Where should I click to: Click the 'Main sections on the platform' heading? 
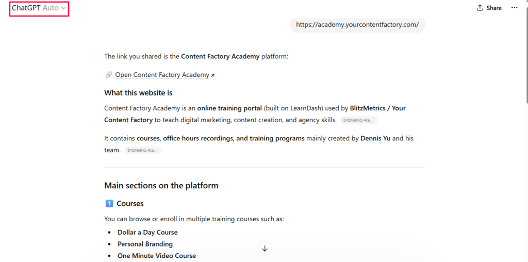pyautogui.click(x=161, y=186)
